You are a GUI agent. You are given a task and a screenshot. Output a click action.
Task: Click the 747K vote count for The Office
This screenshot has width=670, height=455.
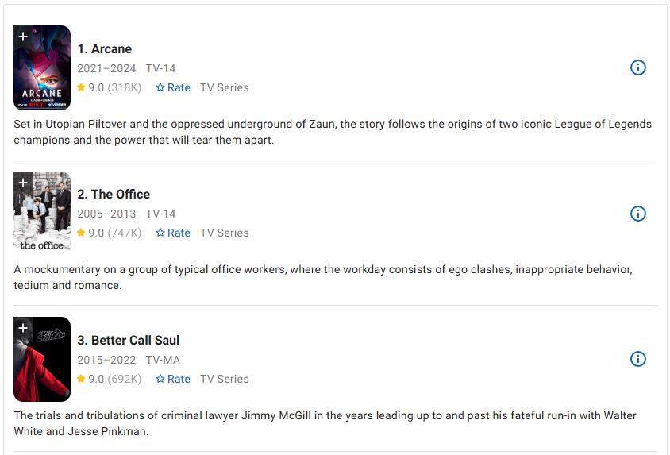tap(125, 233)
